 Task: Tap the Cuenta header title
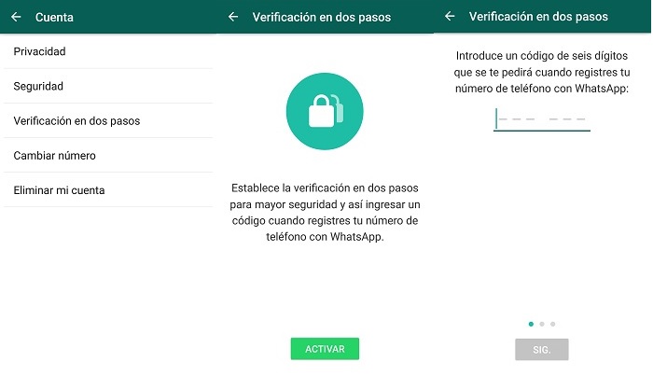point(54,17)
